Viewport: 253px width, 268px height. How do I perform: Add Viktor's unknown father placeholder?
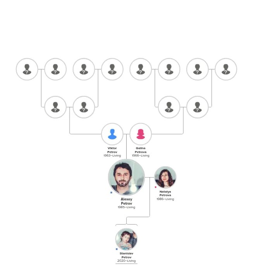[x=55, y=107]
